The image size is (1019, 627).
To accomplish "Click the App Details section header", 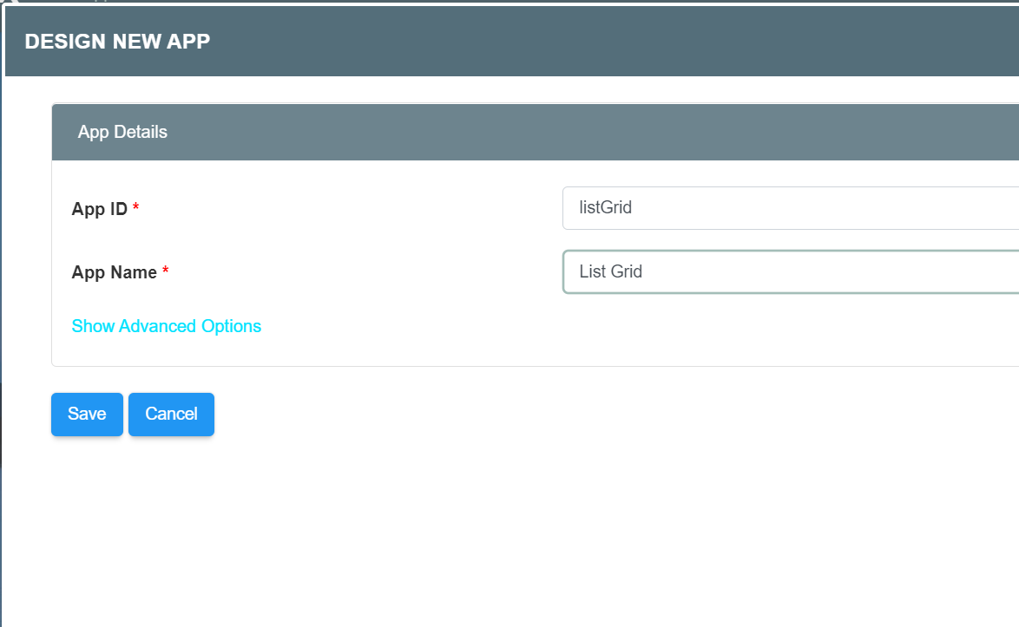I will point(536,132).
